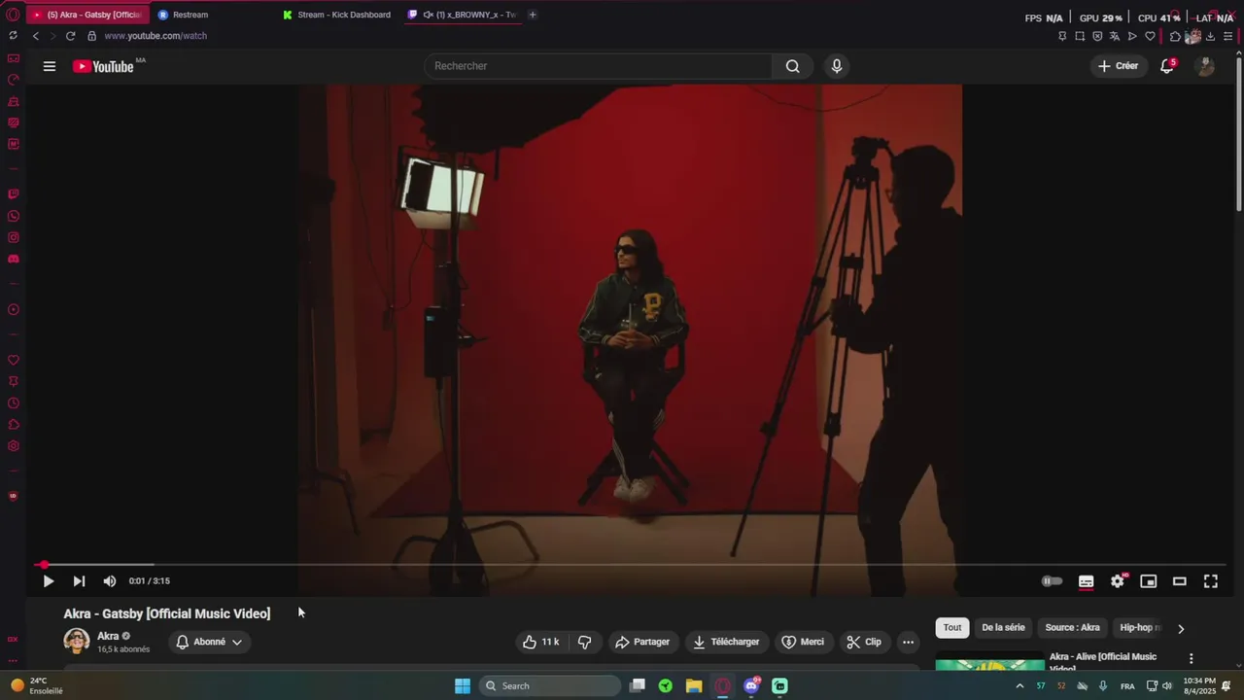Open YouTube notifications bell
This screenshot has width=1244, height=700.
1167,66
